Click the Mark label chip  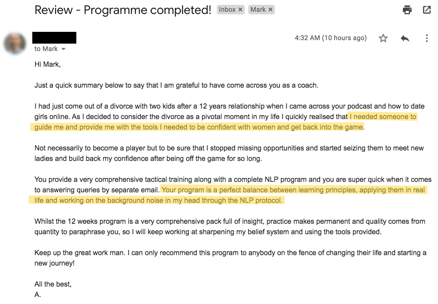pyautogui.click(x=258, y=10)
